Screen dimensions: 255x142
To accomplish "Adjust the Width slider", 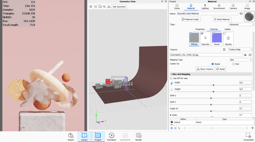I will point(213,85).
